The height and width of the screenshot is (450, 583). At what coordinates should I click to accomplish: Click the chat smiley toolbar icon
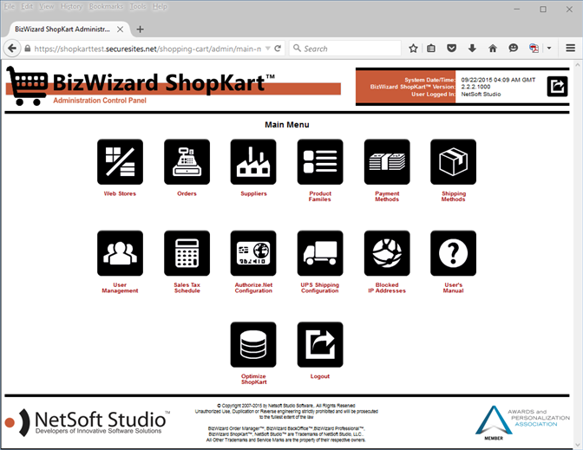click(513, 49)
